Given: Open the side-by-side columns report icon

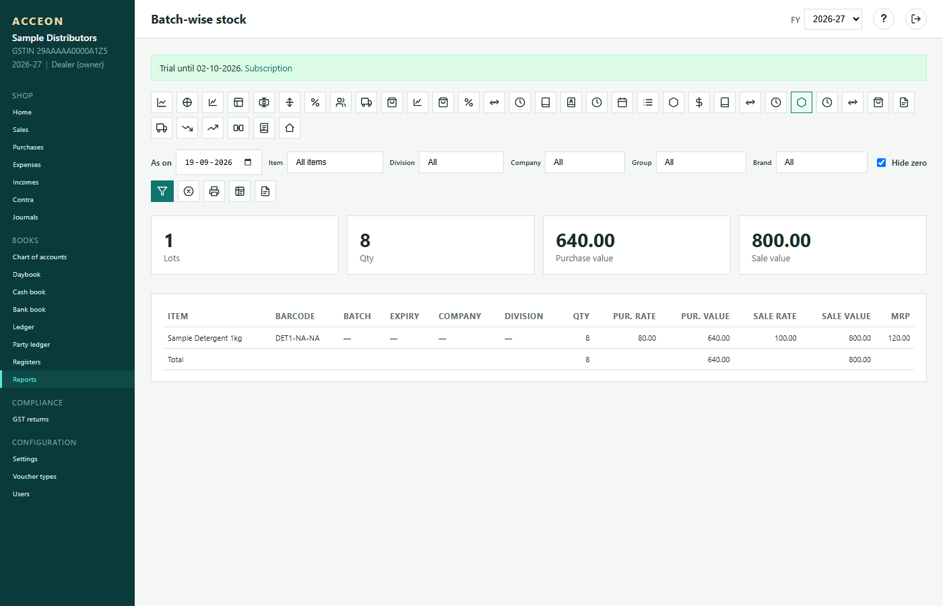Looking at the screenshot, I should pyautogui.click(x=238, y=128).
